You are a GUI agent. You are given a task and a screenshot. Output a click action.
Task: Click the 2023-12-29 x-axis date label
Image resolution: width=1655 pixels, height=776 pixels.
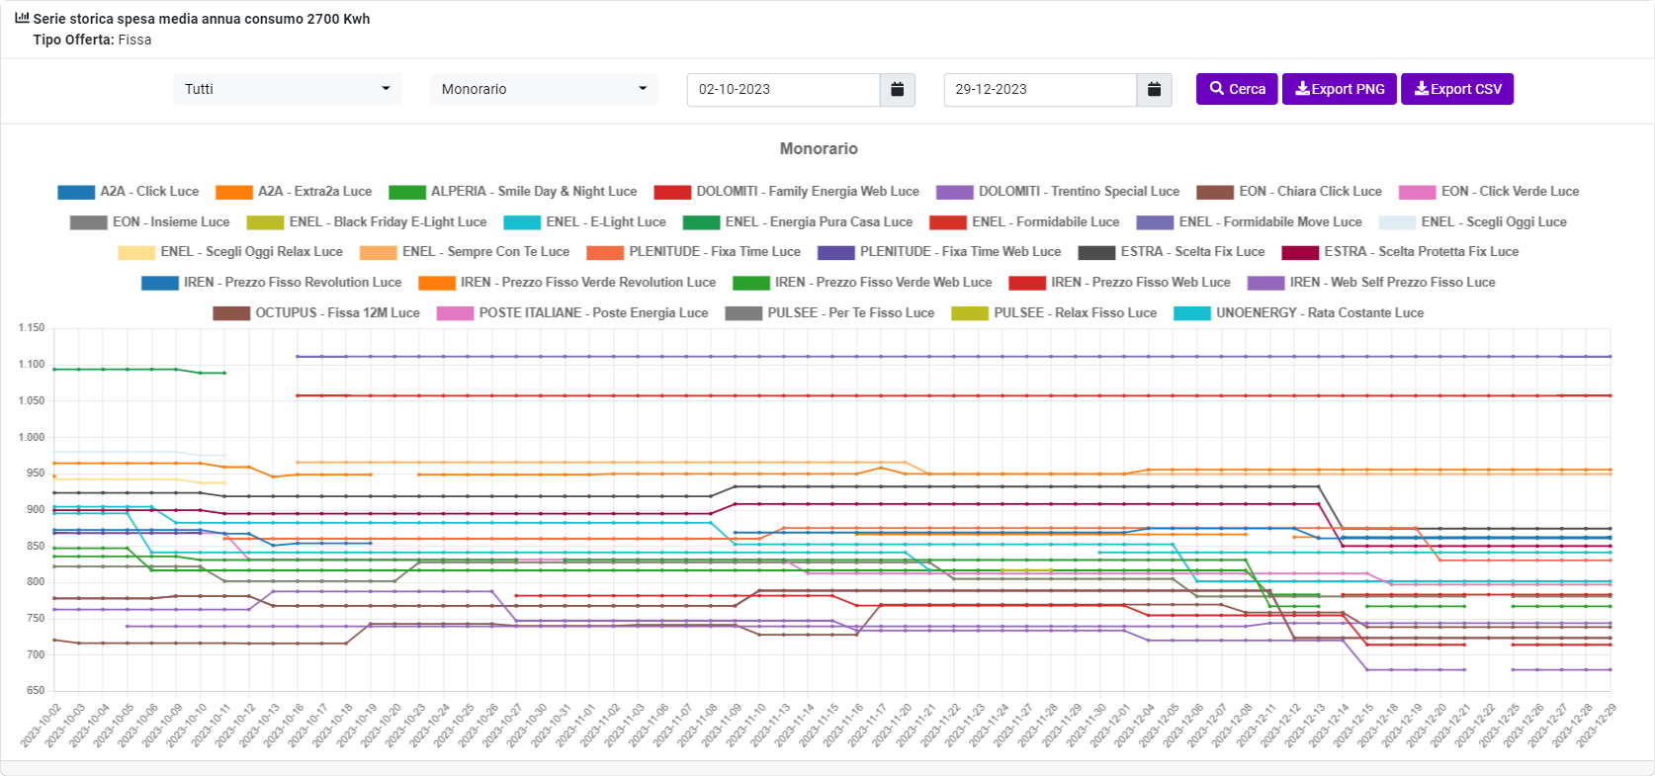[x=1596, y=725]
